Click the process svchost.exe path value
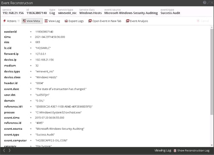Image resolution: width=214 pixels, height=155 pixels. pyautogui.click(x=59, y=112)
